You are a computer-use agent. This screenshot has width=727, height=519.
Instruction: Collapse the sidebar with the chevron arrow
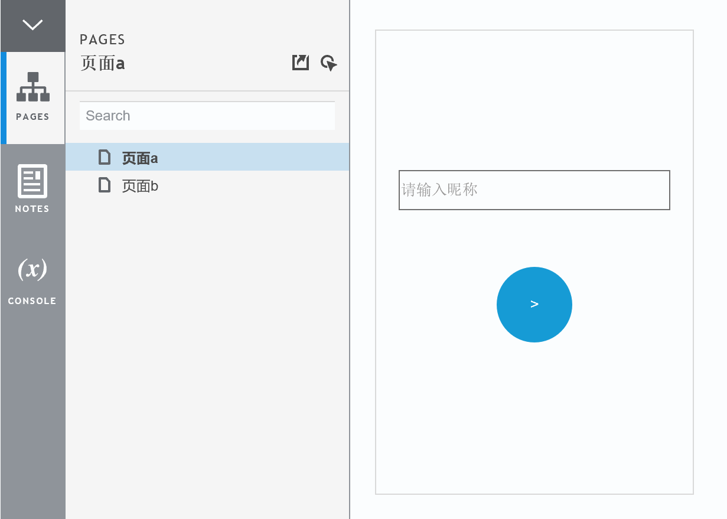tap(32, 25)
